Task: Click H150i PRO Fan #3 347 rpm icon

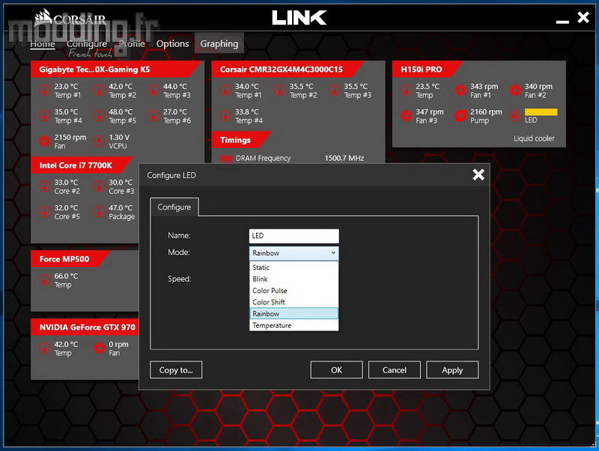Action: coord(406,116)
